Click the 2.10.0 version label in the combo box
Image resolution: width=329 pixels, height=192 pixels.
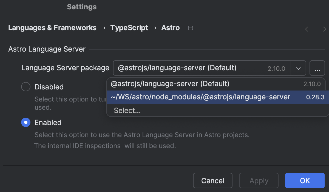pyautogui.click(x=276, y=69)
